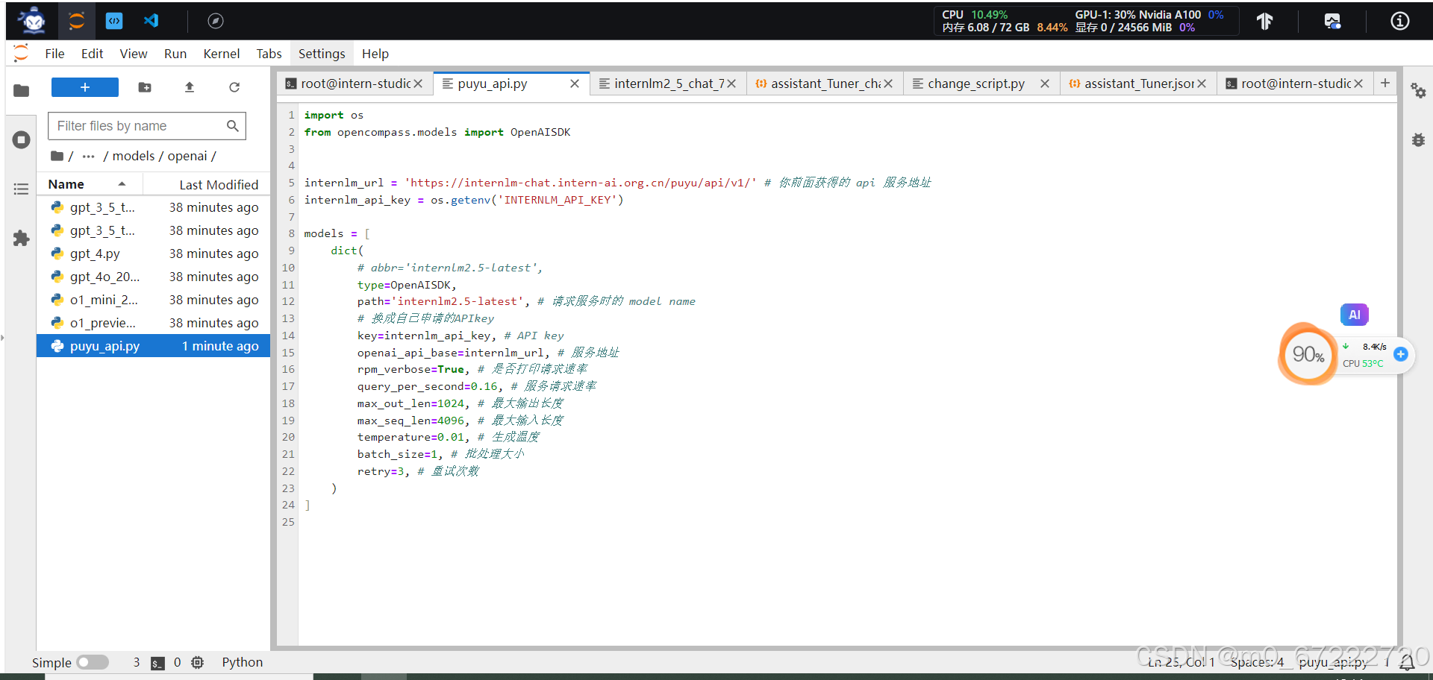Toggle the Simple interface switch
The width and height of the screenshot is (1433, 680).
93,662
